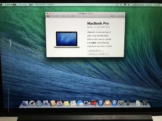Click the System Information icon in Dock
Screen dimensions: 162x121
tap(128, 103)
